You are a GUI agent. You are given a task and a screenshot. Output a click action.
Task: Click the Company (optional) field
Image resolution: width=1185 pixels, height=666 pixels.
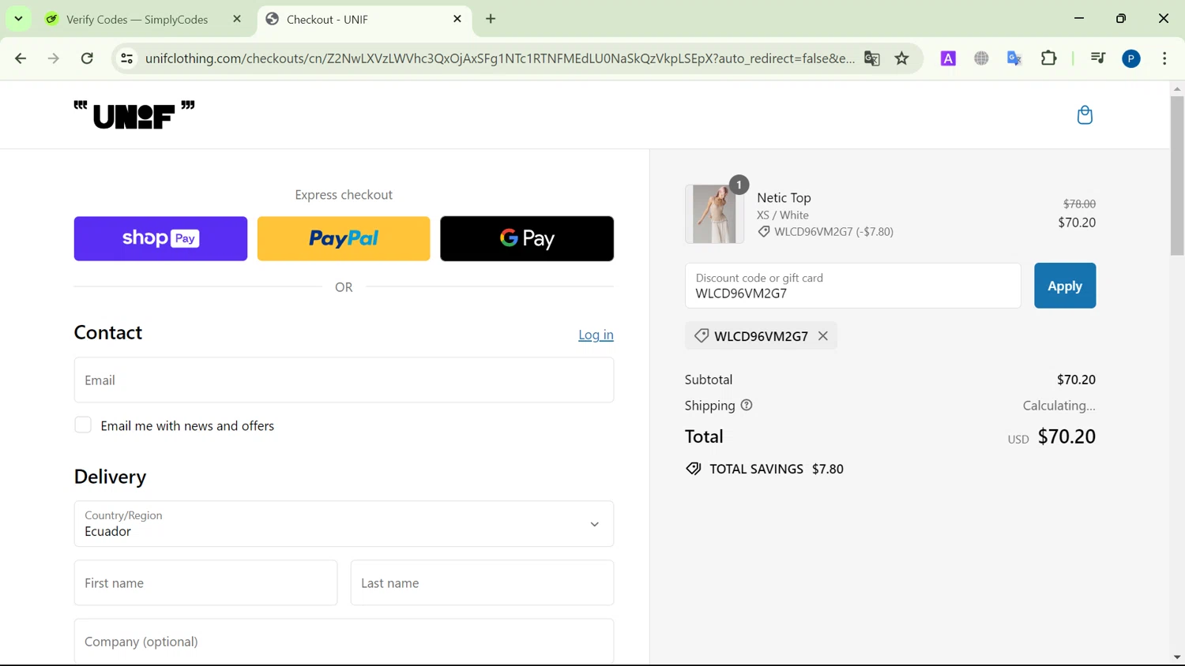pyautogui.click(x=344, y=642)
